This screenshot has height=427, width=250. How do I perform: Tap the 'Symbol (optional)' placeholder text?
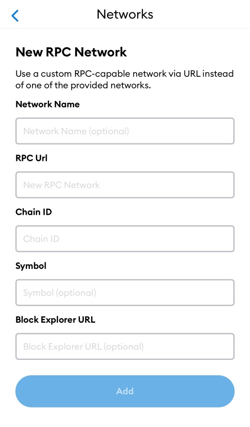[x=60, y=292]
